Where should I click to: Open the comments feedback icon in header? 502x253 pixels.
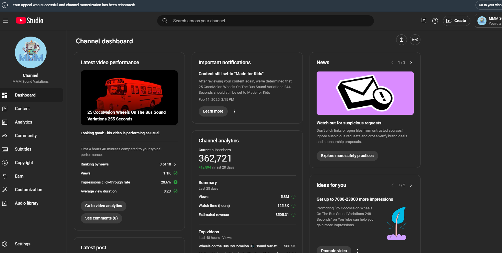pos(424,21)
